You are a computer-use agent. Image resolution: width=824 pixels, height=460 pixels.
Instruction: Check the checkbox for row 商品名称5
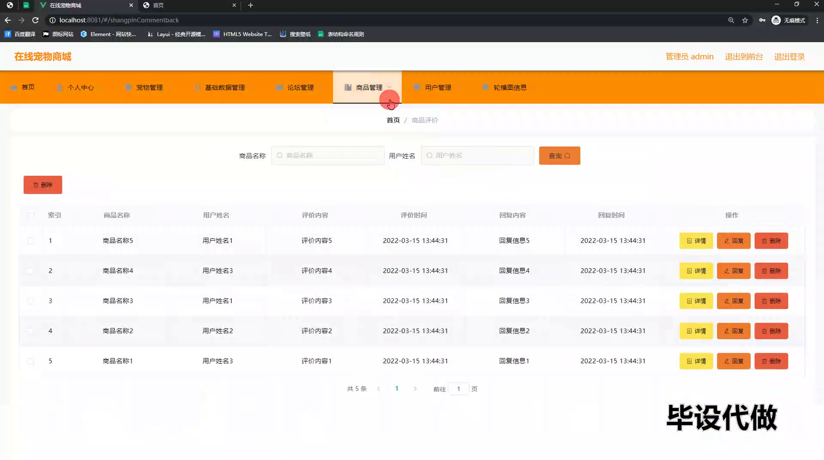(x=30, y=241)
